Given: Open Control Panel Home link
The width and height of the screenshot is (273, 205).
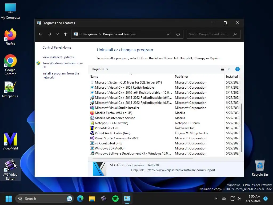Looking at the screenshot, I should click(x=57, y=48).
